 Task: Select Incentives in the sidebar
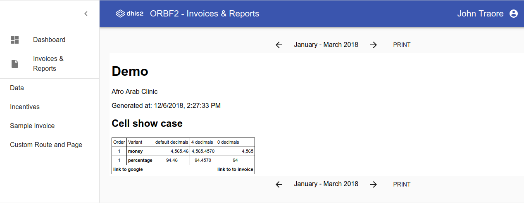click(x=50, y=107)
